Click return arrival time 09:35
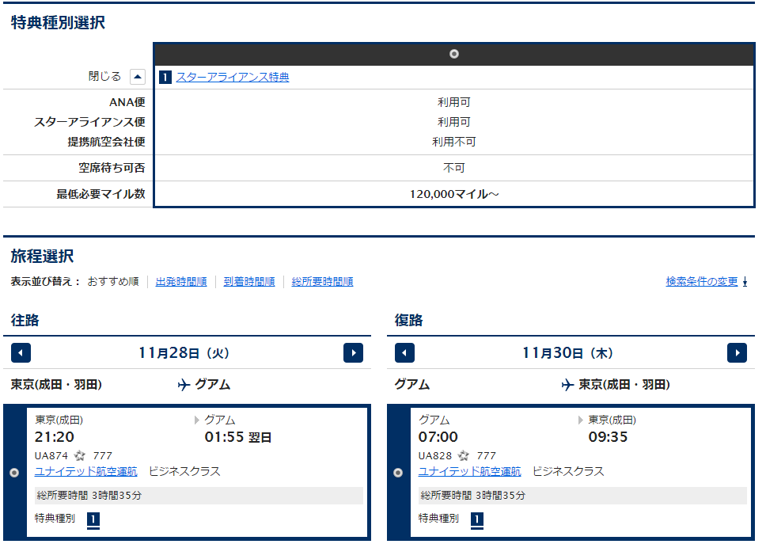The height and width of the screenshot is (544, 766). [608, 437]
